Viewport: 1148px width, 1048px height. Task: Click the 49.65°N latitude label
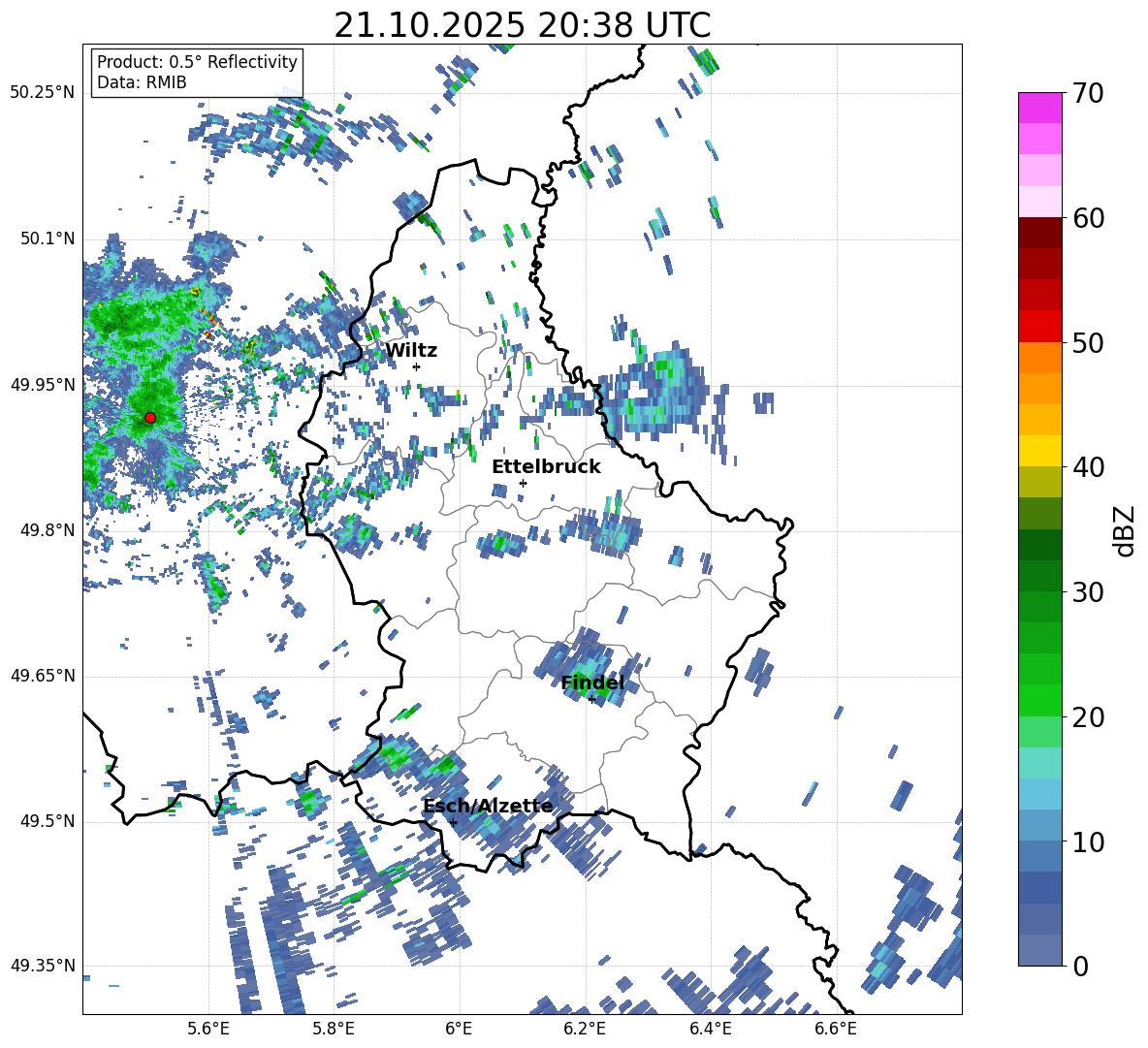pyautogui.click(x=43, y=675)
